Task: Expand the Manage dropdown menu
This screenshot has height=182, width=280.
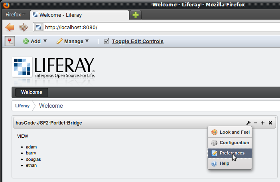Action: pos(73,41)
